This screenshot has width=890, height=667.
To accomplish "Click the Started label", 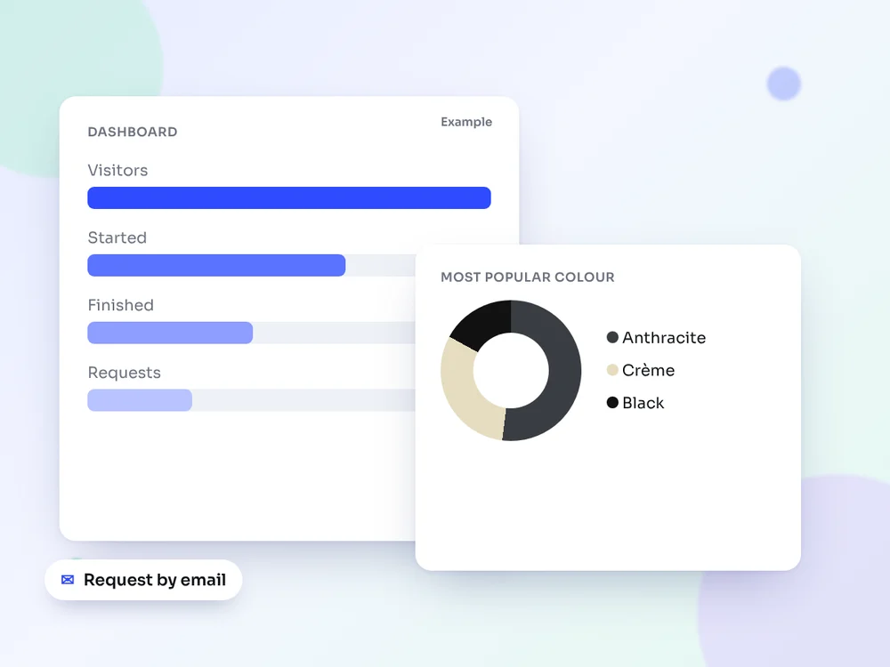I will pos(117,237).
